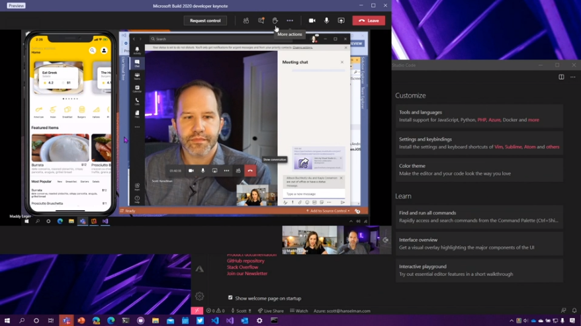The image size is (581, 326).
Task: Tap the profile icon in phone app
Action: [104, 50]
